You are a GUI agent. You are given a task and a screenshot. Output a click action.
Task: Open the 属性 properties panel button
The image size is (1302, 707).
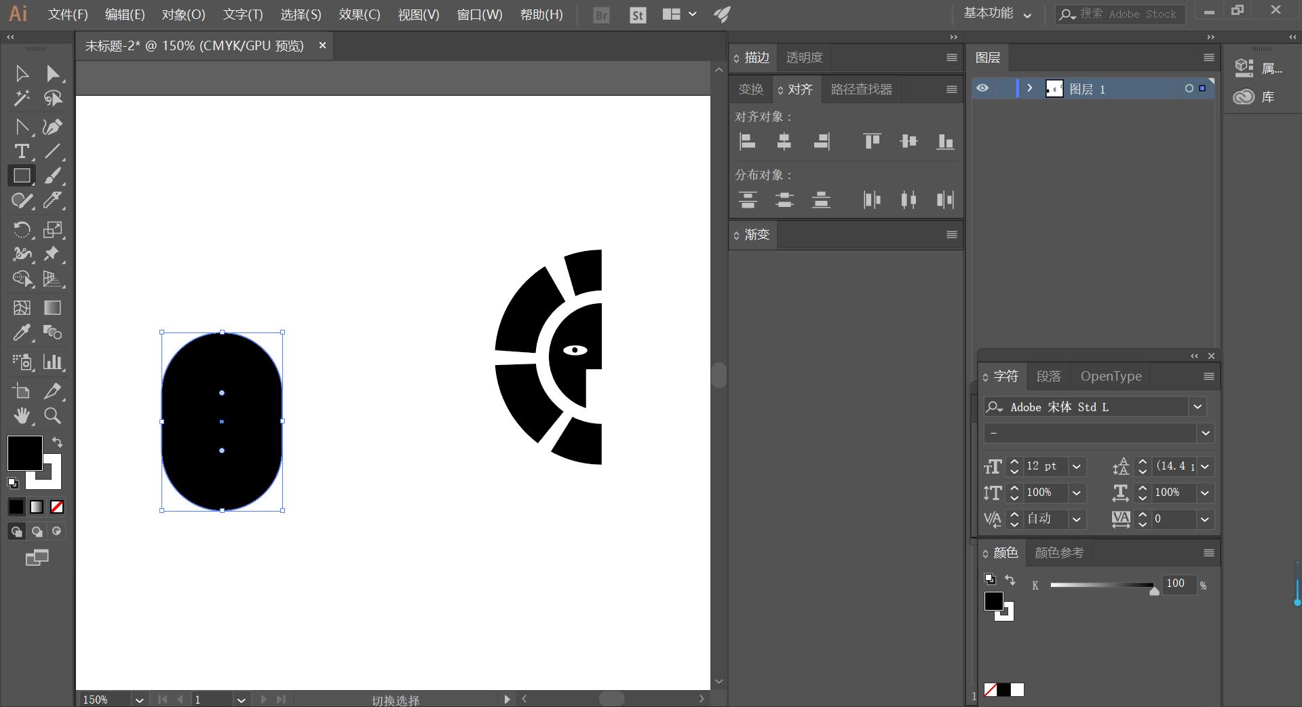tap(1258, 68)
